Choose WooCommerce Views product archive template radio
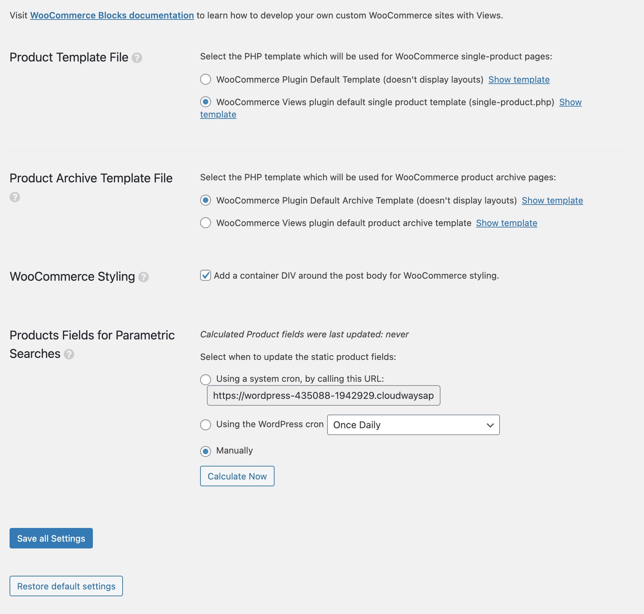This screenshot has height=614, width=644. [206, 223]
